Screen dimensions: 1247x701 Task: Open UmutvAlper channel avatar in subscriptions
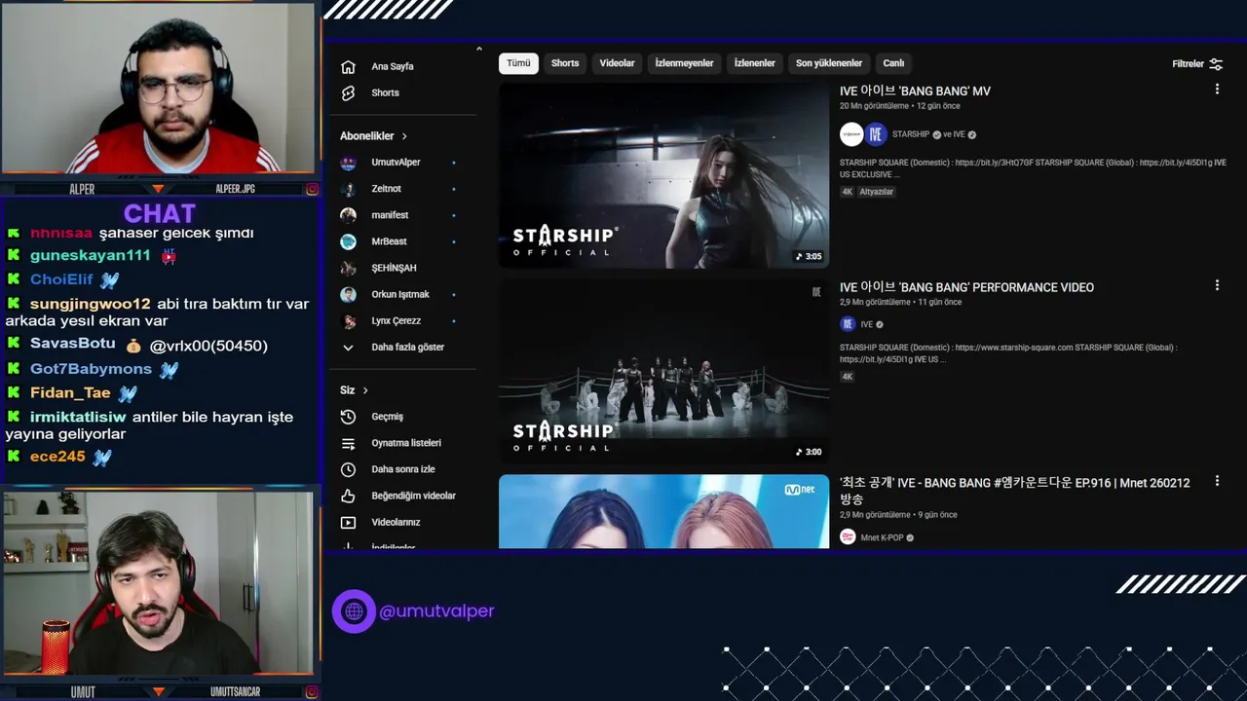click(348, 163)
